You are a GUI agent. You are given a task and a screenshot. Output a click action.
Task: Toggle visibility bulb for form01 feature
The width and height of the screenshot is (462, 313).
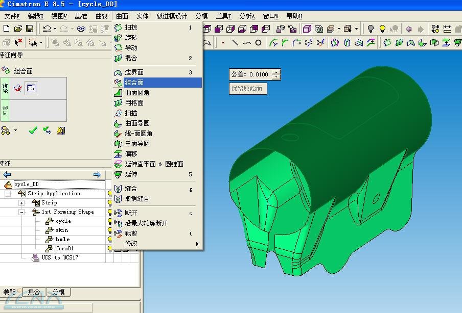point(109,249)
